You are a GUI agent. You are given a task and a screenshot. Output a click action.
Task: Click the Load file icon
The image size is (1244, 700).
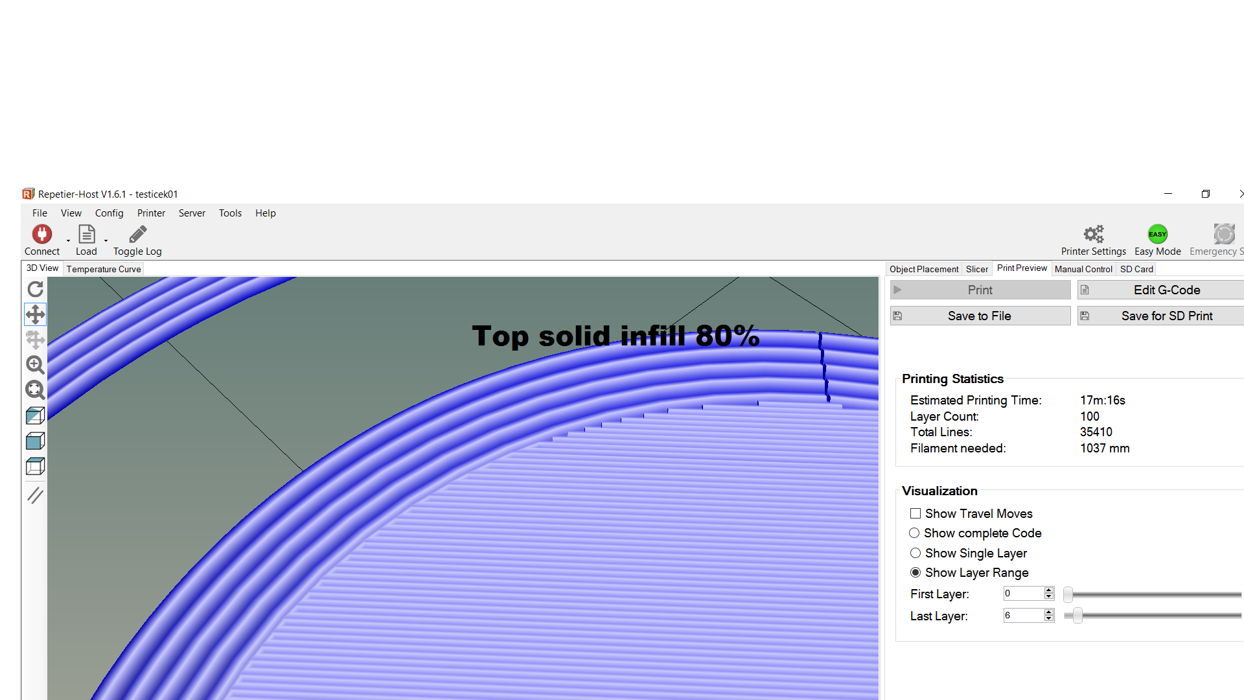[86, 234]
